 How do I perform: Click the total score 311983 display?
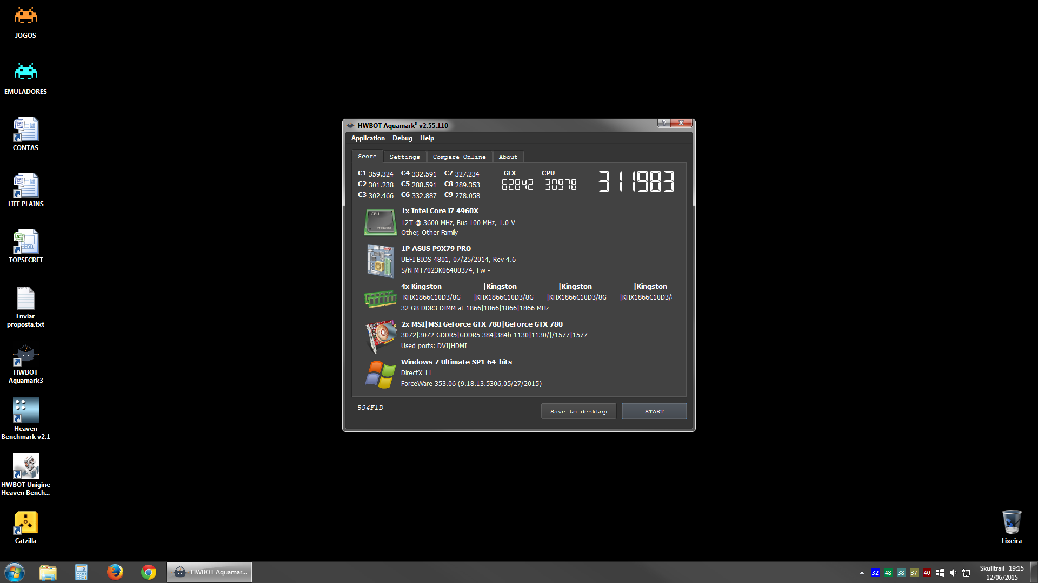[x=636, y=181]
